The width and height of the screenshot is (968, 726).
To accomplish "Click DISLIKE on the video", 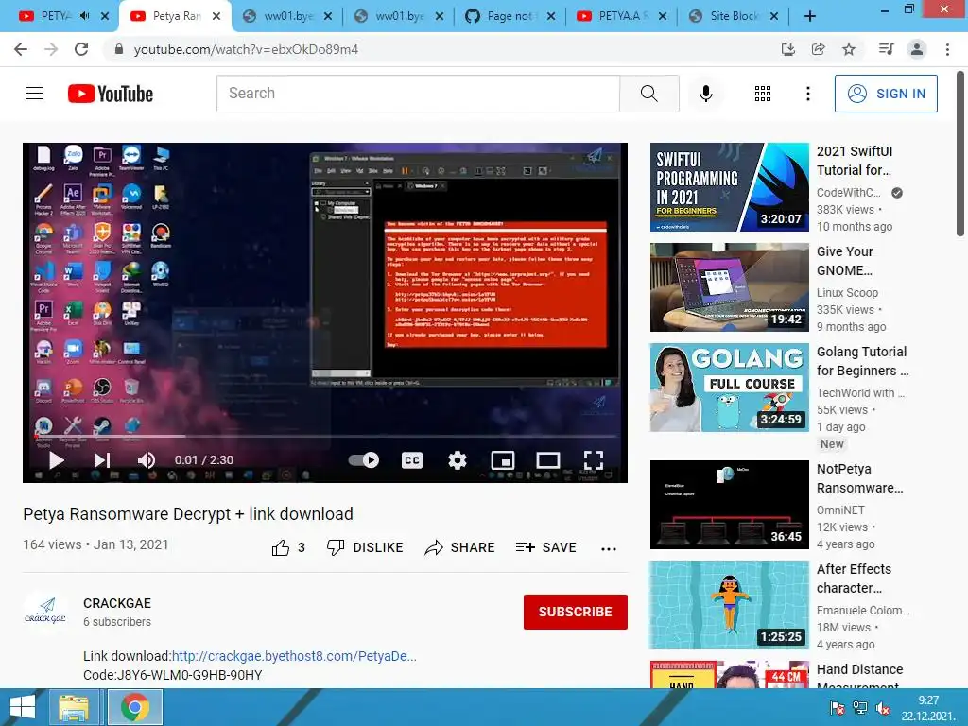I will click(365, 547).
